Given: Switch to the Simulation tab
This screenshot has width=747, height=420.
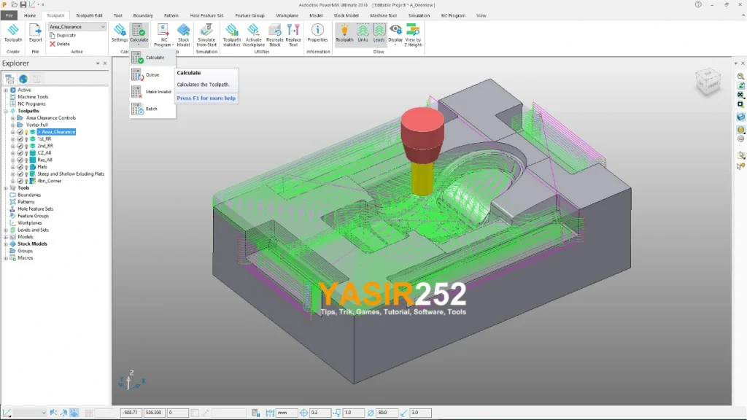Looking at the screenshot, I should 419,15.
